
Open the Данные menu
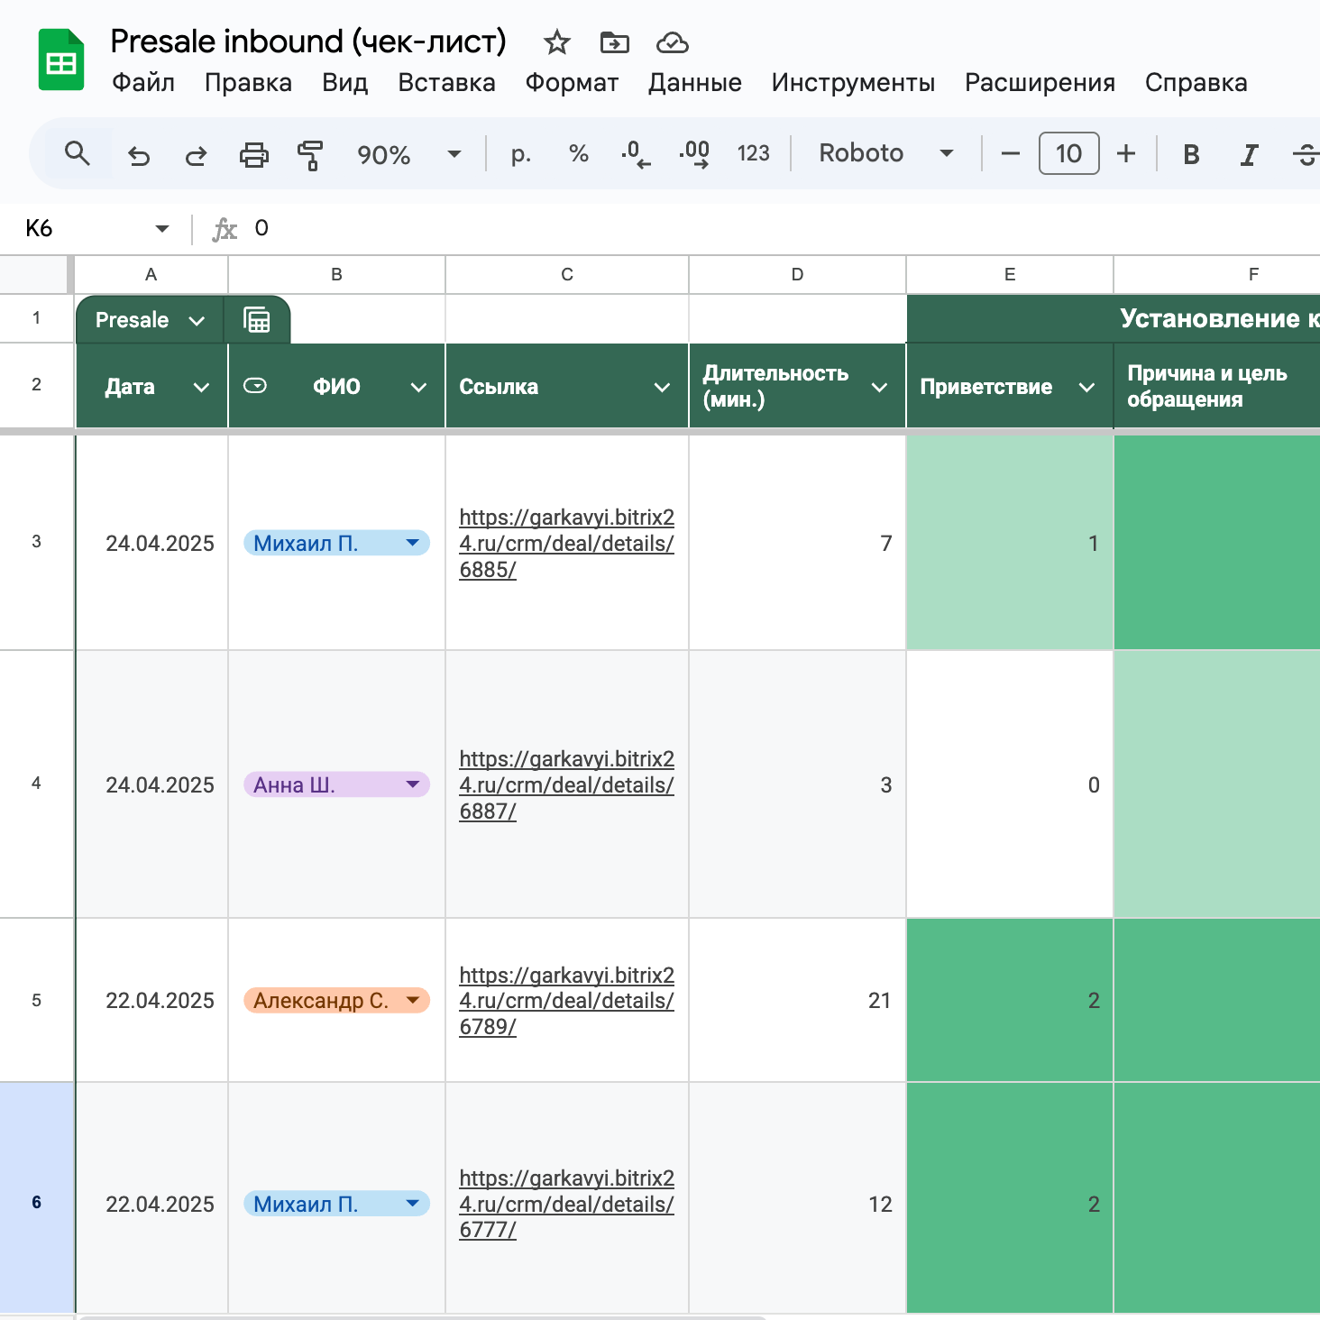click(694, 83)
